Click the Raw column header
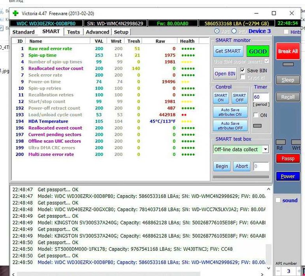 coord(160,41)
